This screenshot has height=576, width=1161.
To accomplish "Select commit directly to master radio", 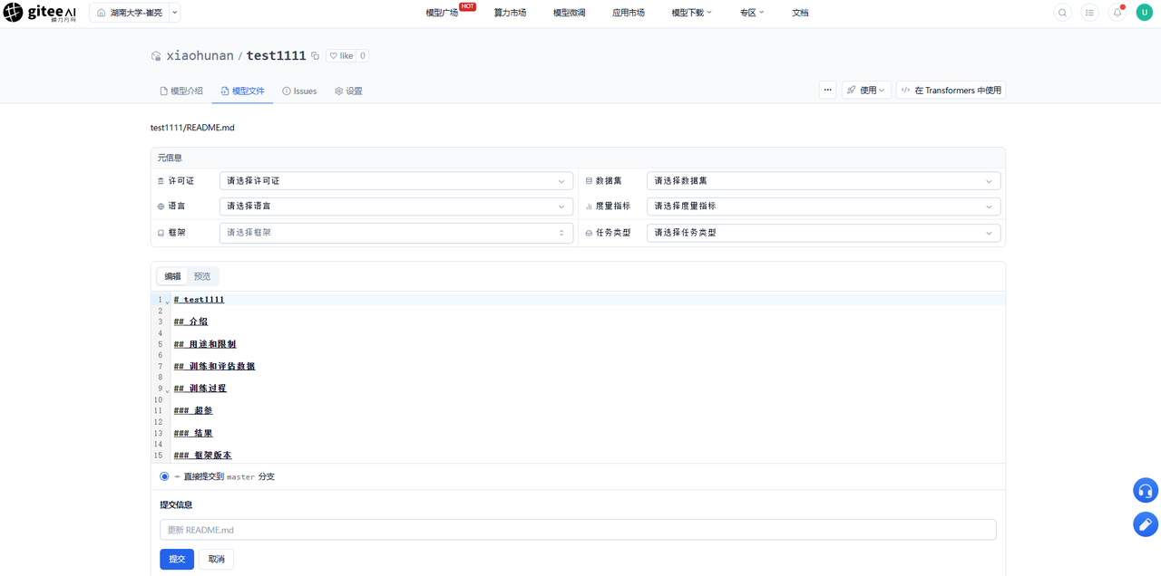I will (x=164, y=476).
